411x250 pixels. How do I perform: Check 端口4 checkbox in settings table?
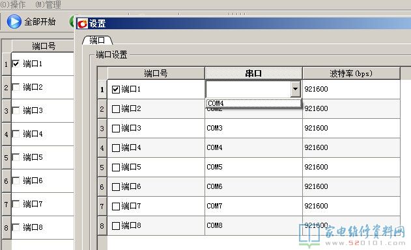[115, 148]
